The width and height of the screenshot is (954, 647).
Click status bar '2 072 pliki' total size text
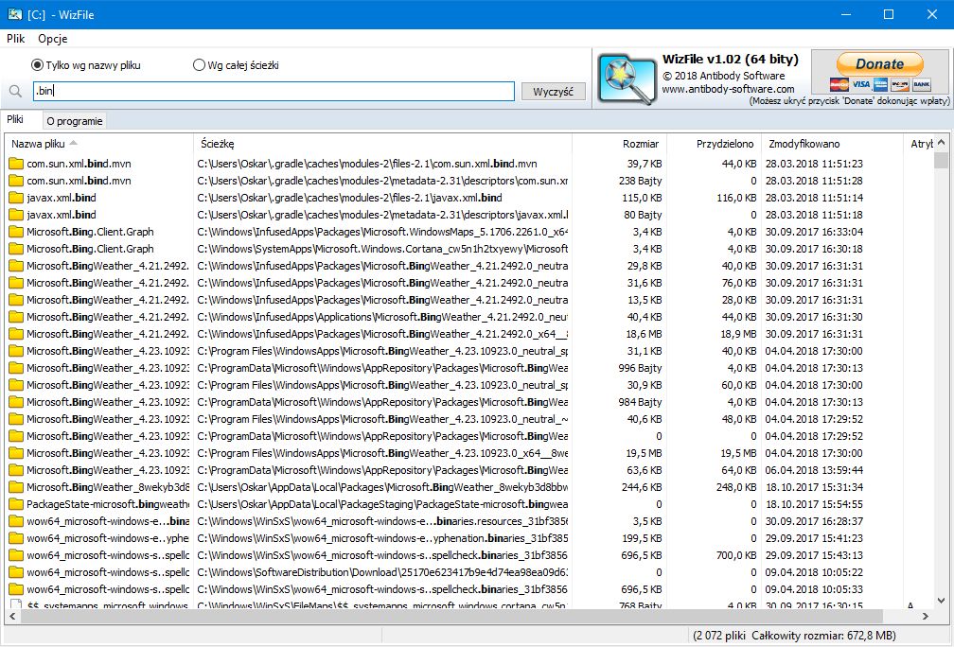click(x=794, y=636)
